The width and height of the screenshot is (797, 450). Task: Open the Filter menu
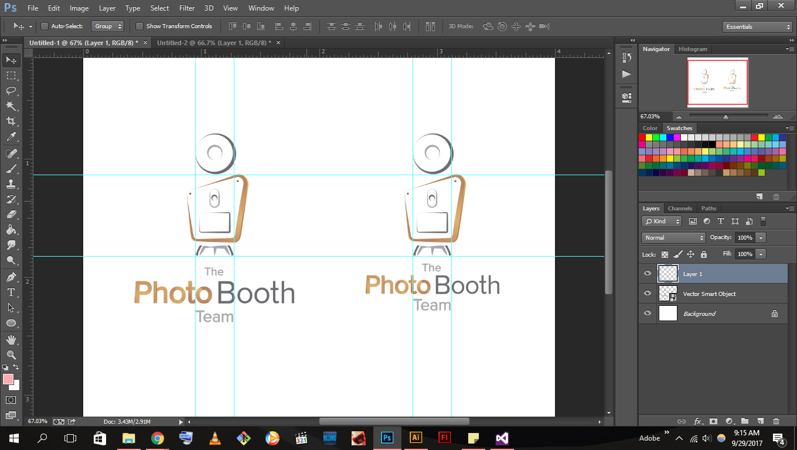(x=186, y=8)
